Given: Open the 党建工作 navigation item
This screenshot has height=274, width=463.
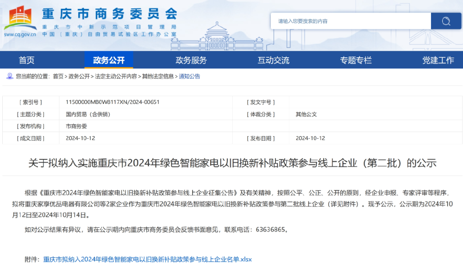Looking at the screenshot, I should (x=438, y=60).
